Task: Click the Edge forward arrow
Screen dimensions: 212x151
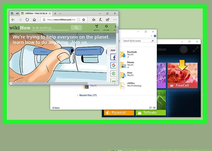Action: point(20,20)
